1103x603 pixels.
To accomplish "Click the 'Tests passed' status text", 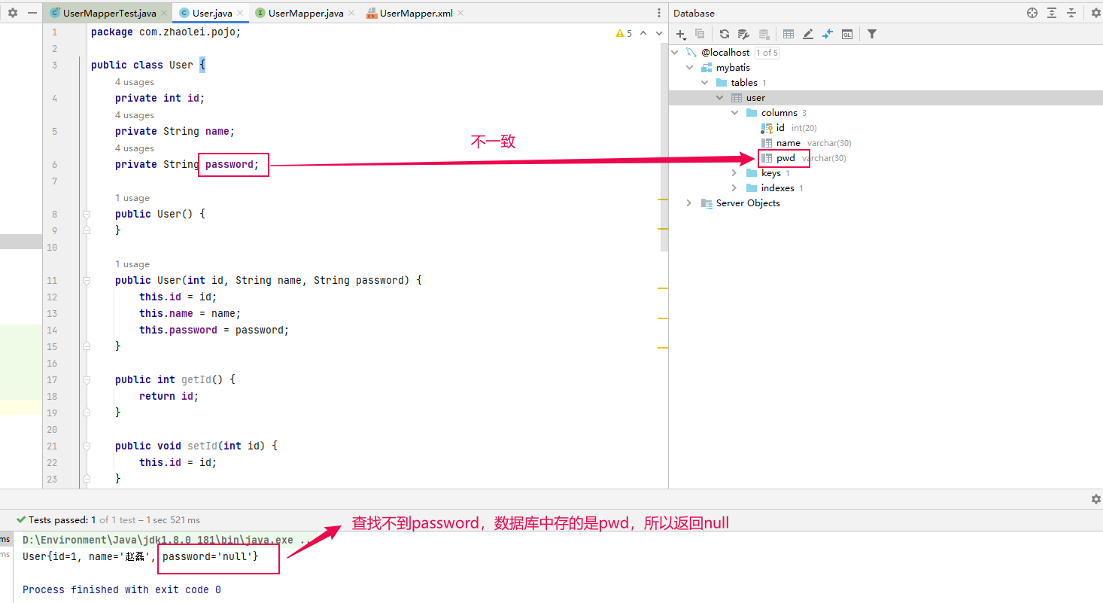I will tap(108, 520).
